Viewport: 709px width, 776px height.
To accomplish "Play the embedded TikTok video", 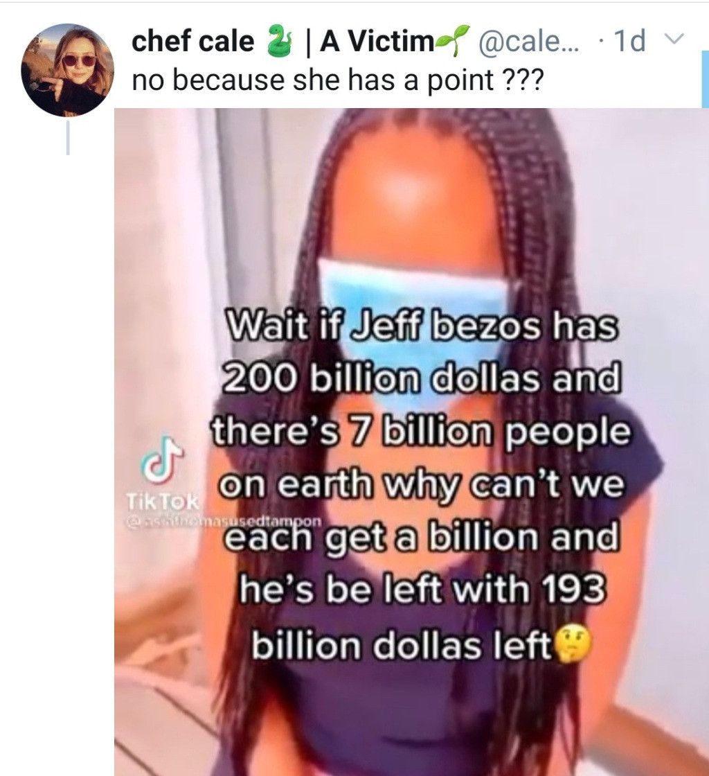I will pos(411,441).
